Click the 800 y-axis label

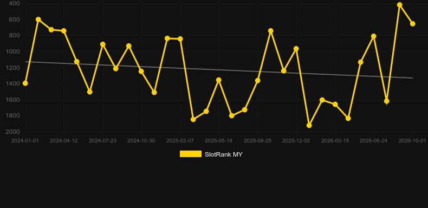(14, 36)
